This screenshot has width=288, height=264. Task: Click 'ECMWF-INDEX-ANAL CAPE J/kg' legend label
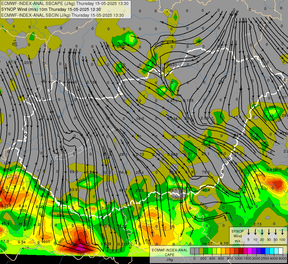point(169,255)
